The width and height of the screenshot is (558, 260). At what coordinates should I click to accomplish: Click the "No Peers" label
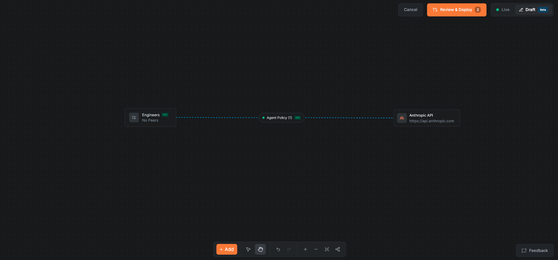(150, 120)
